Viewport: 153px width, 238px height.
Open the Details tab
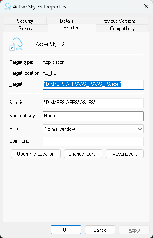pyautogui.click(x=67, y=21)
